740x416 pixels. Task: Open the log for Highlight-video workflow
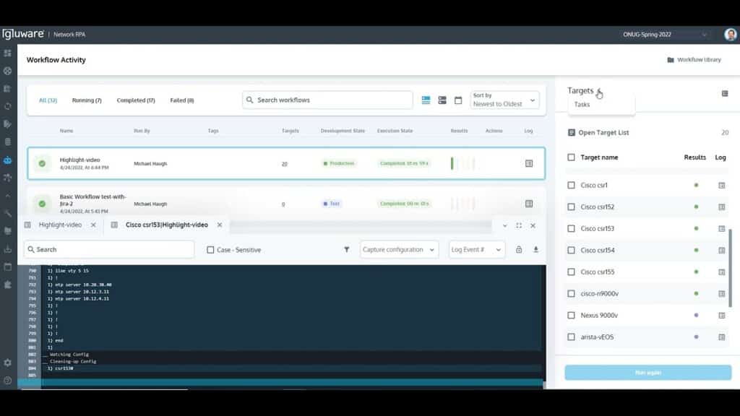[528, 162]
